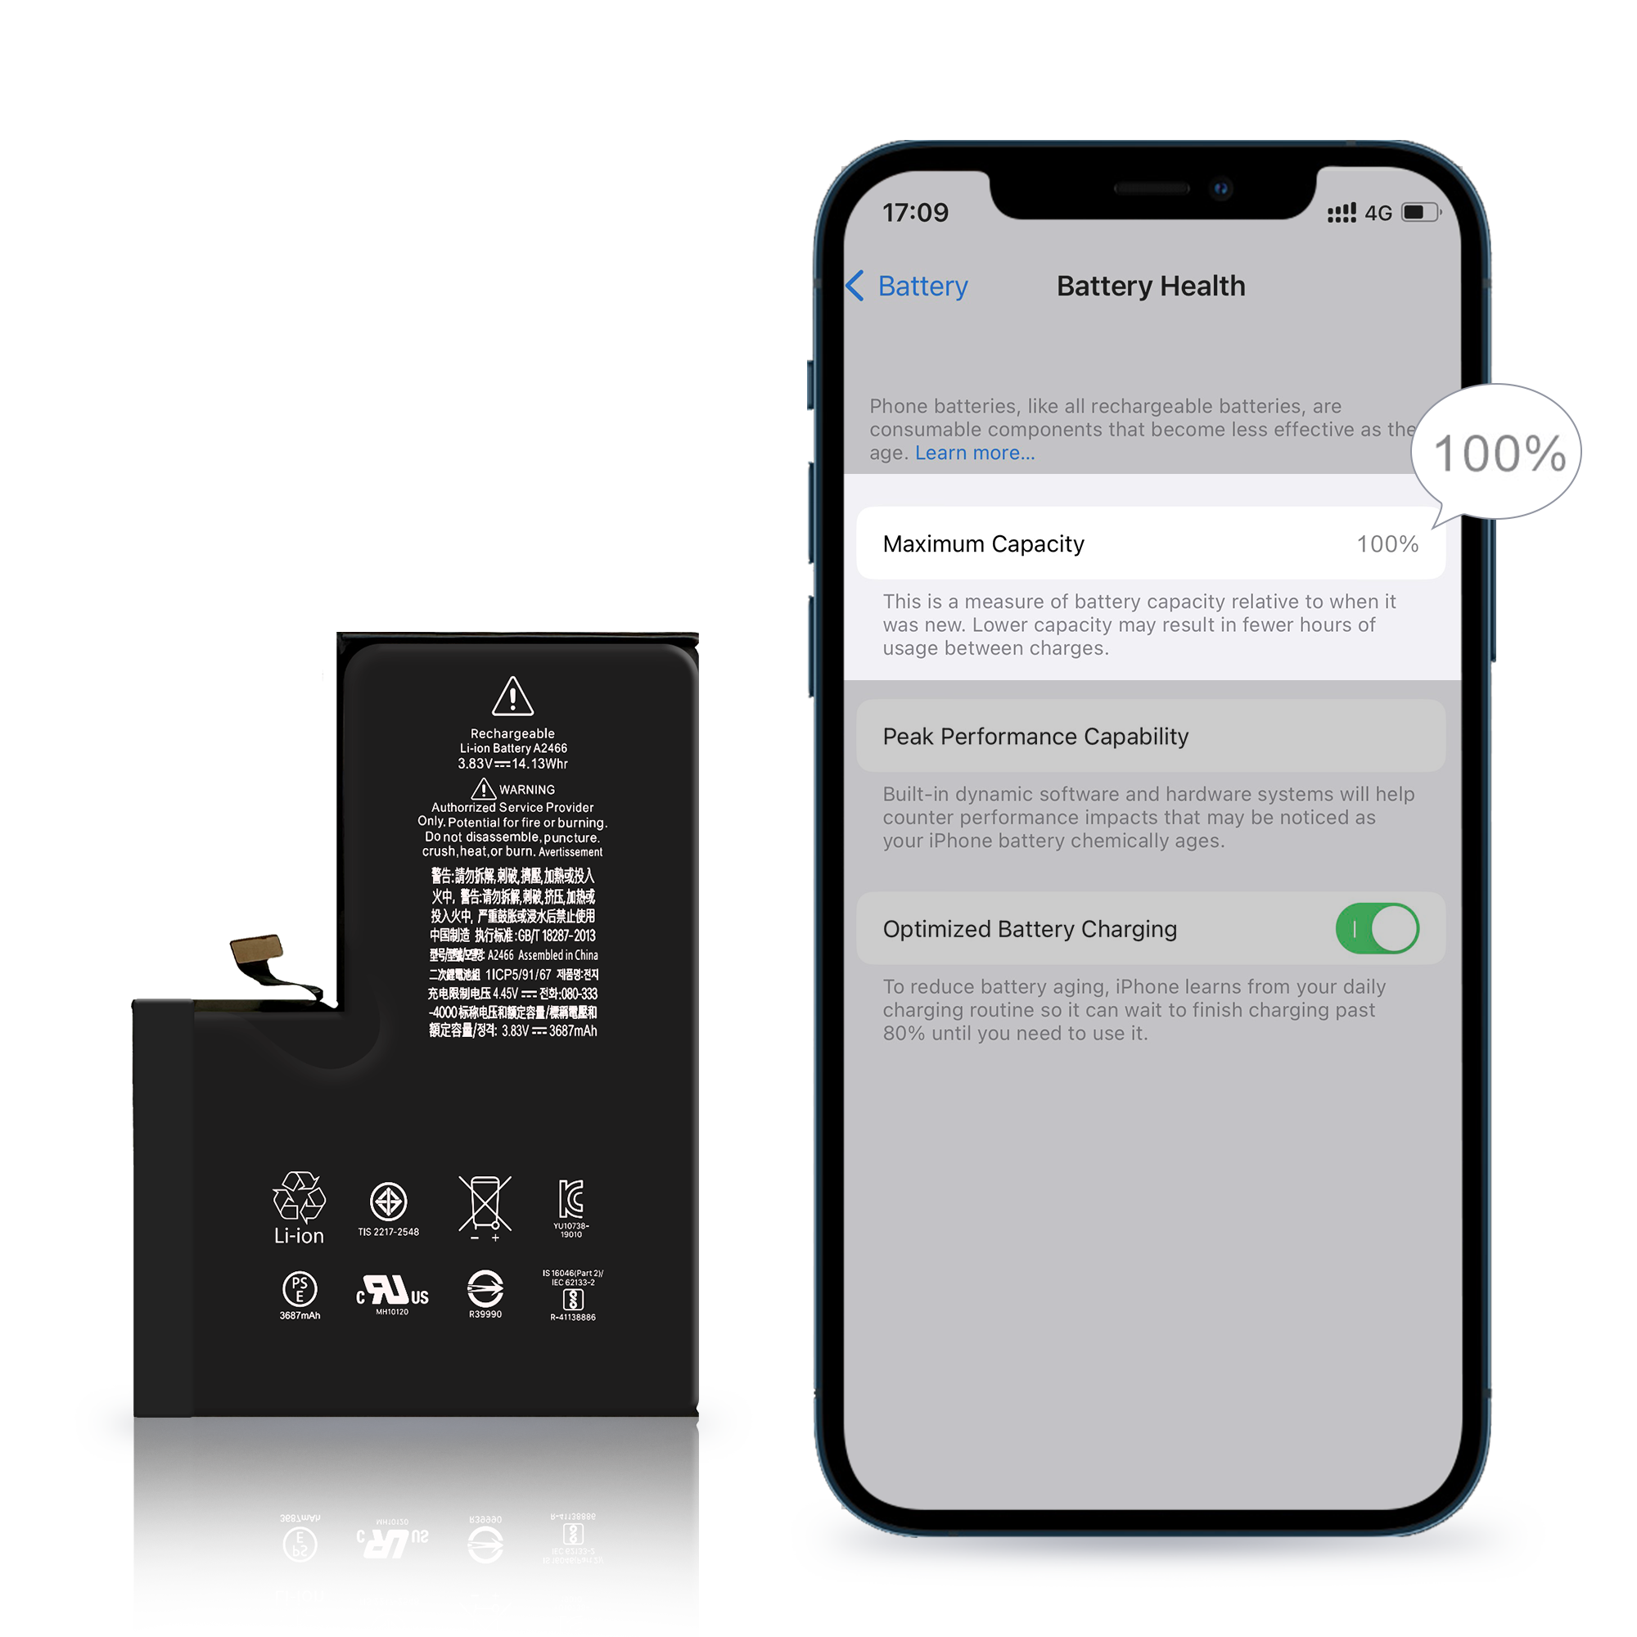Tap the Battery Health back arrow
The image size is (1637, 1637).
pyautogui.click(x=858, y=285)
